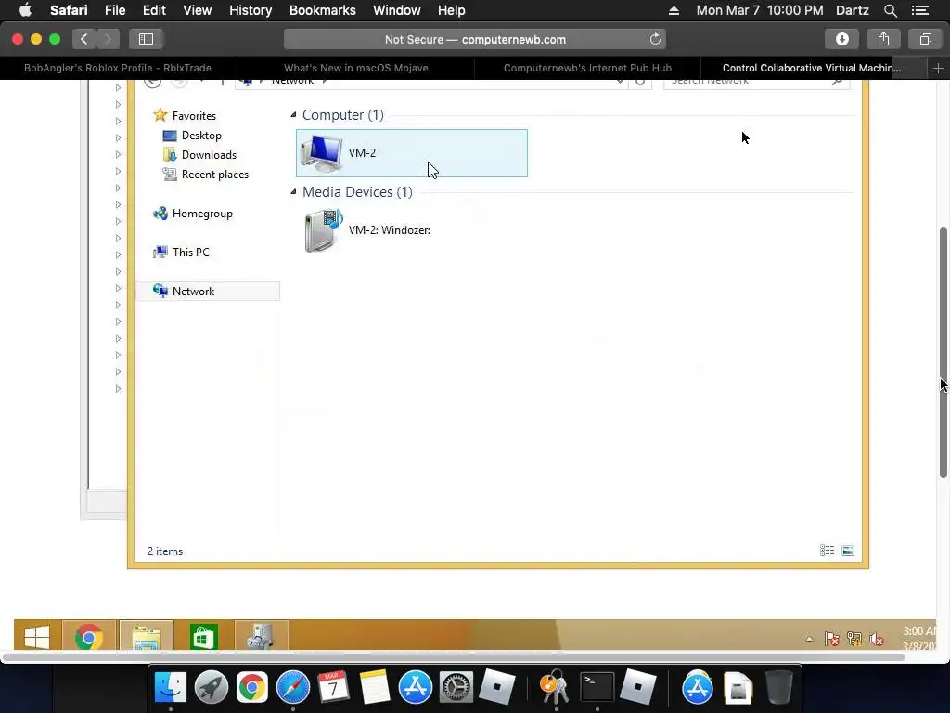
Task: Open the Safari menu
Action: point(69,10)
